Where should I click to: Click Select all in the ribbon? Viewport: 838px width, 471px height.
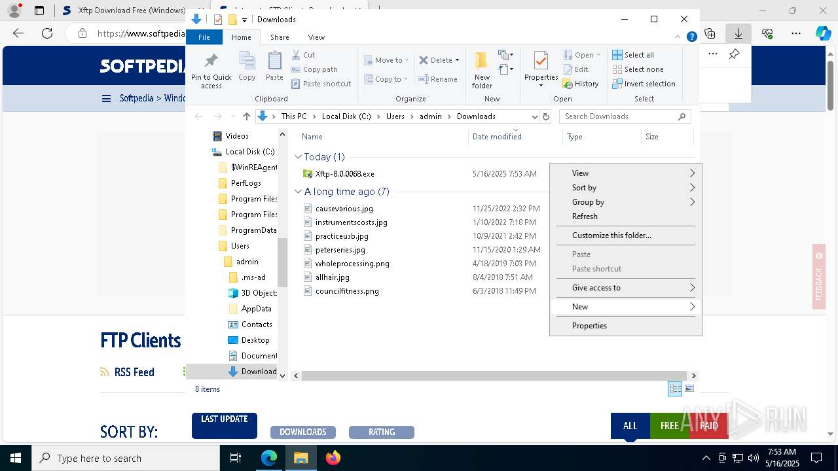(x=633, y=55)
